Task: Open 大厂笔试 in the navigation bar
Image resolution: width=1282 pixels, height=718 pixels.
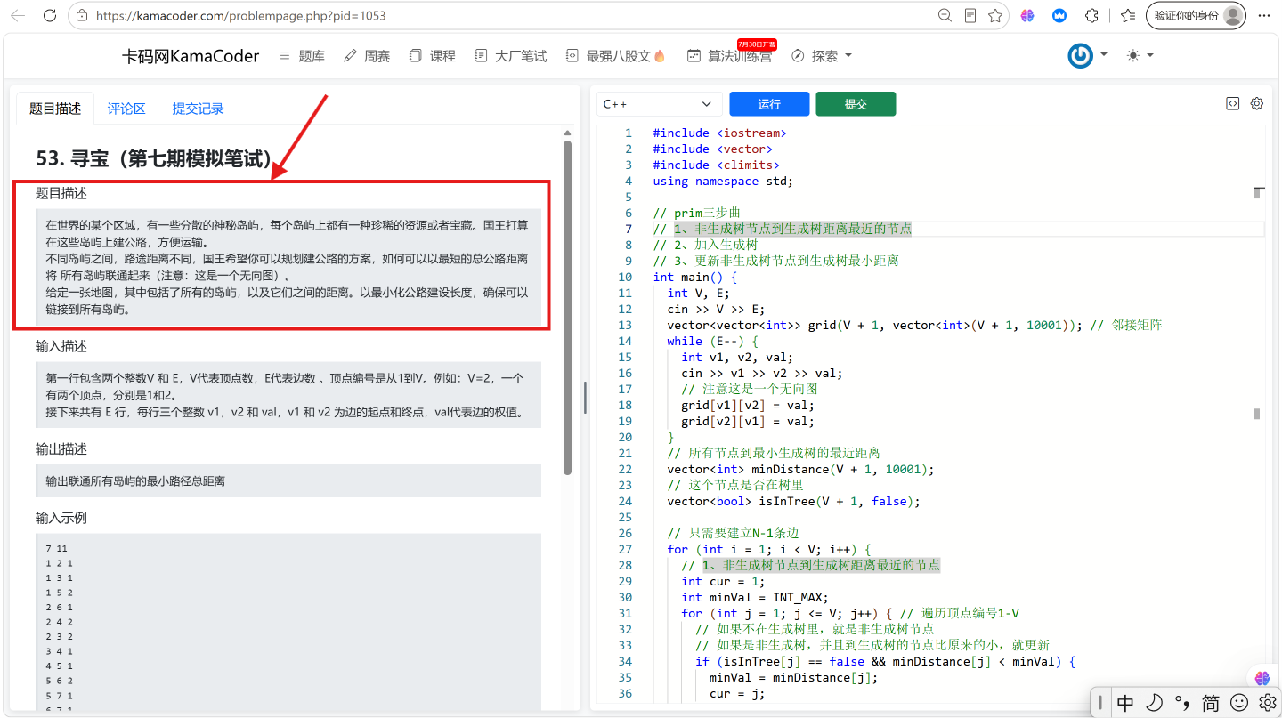Action: click(x=511, y=55)
